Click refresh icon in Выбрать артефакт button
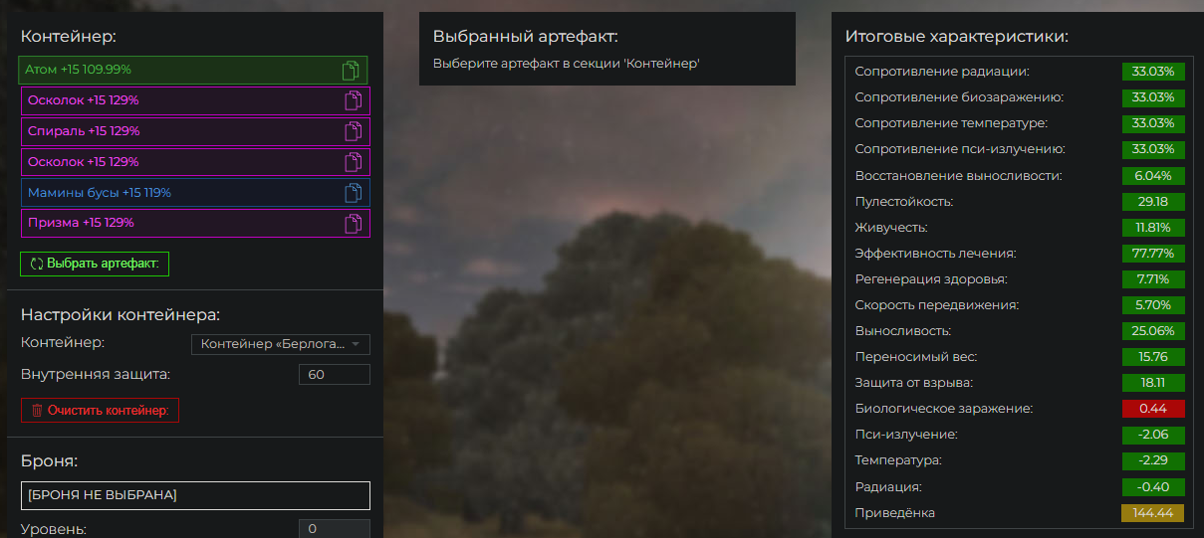This screenshot has width=1204, height=538. click(37, 265)
